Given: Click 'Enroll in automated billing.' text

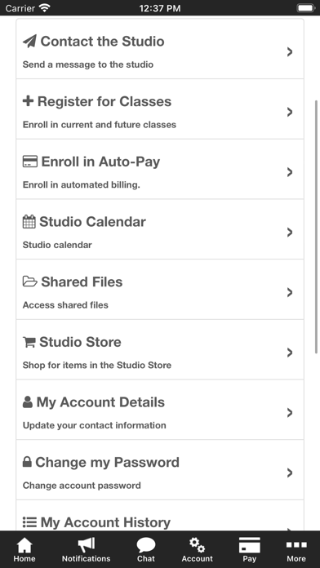Looking at the screenshot, I should click(x=81, y=184).
